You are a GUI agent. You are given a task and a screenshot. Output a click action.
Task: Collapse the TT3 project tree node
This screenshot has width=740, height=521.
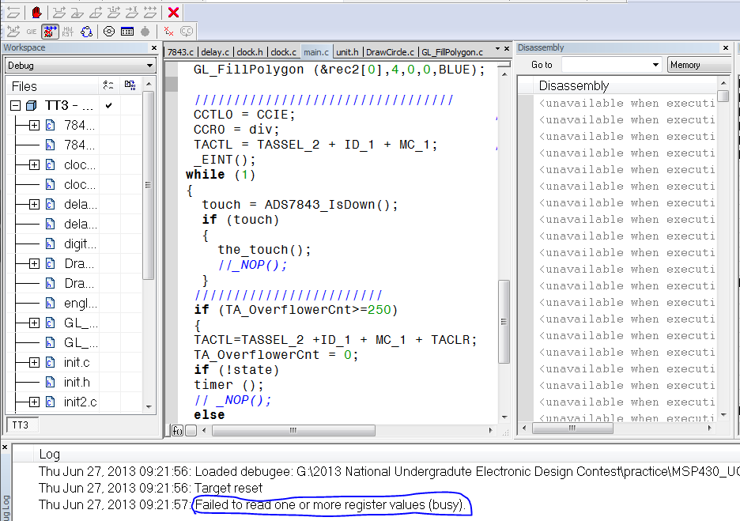pos(15,105)
